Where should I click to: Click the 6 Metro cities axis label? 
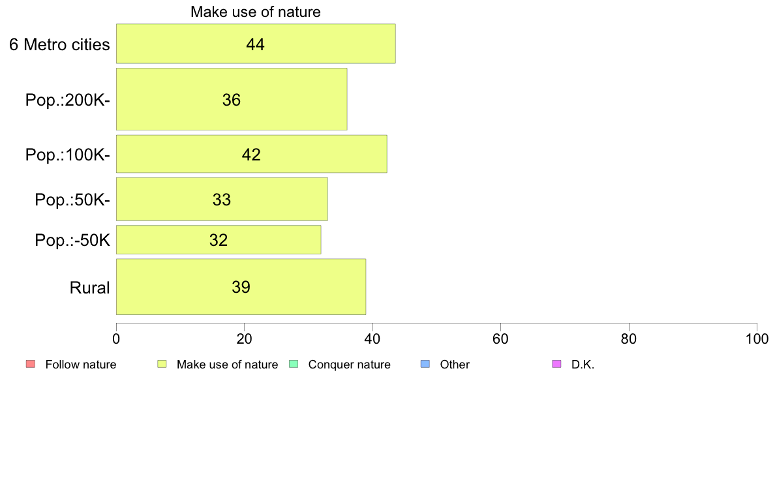[x=59, y=44]
